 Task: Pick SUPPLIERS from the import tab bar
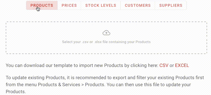tap(171, 5)
